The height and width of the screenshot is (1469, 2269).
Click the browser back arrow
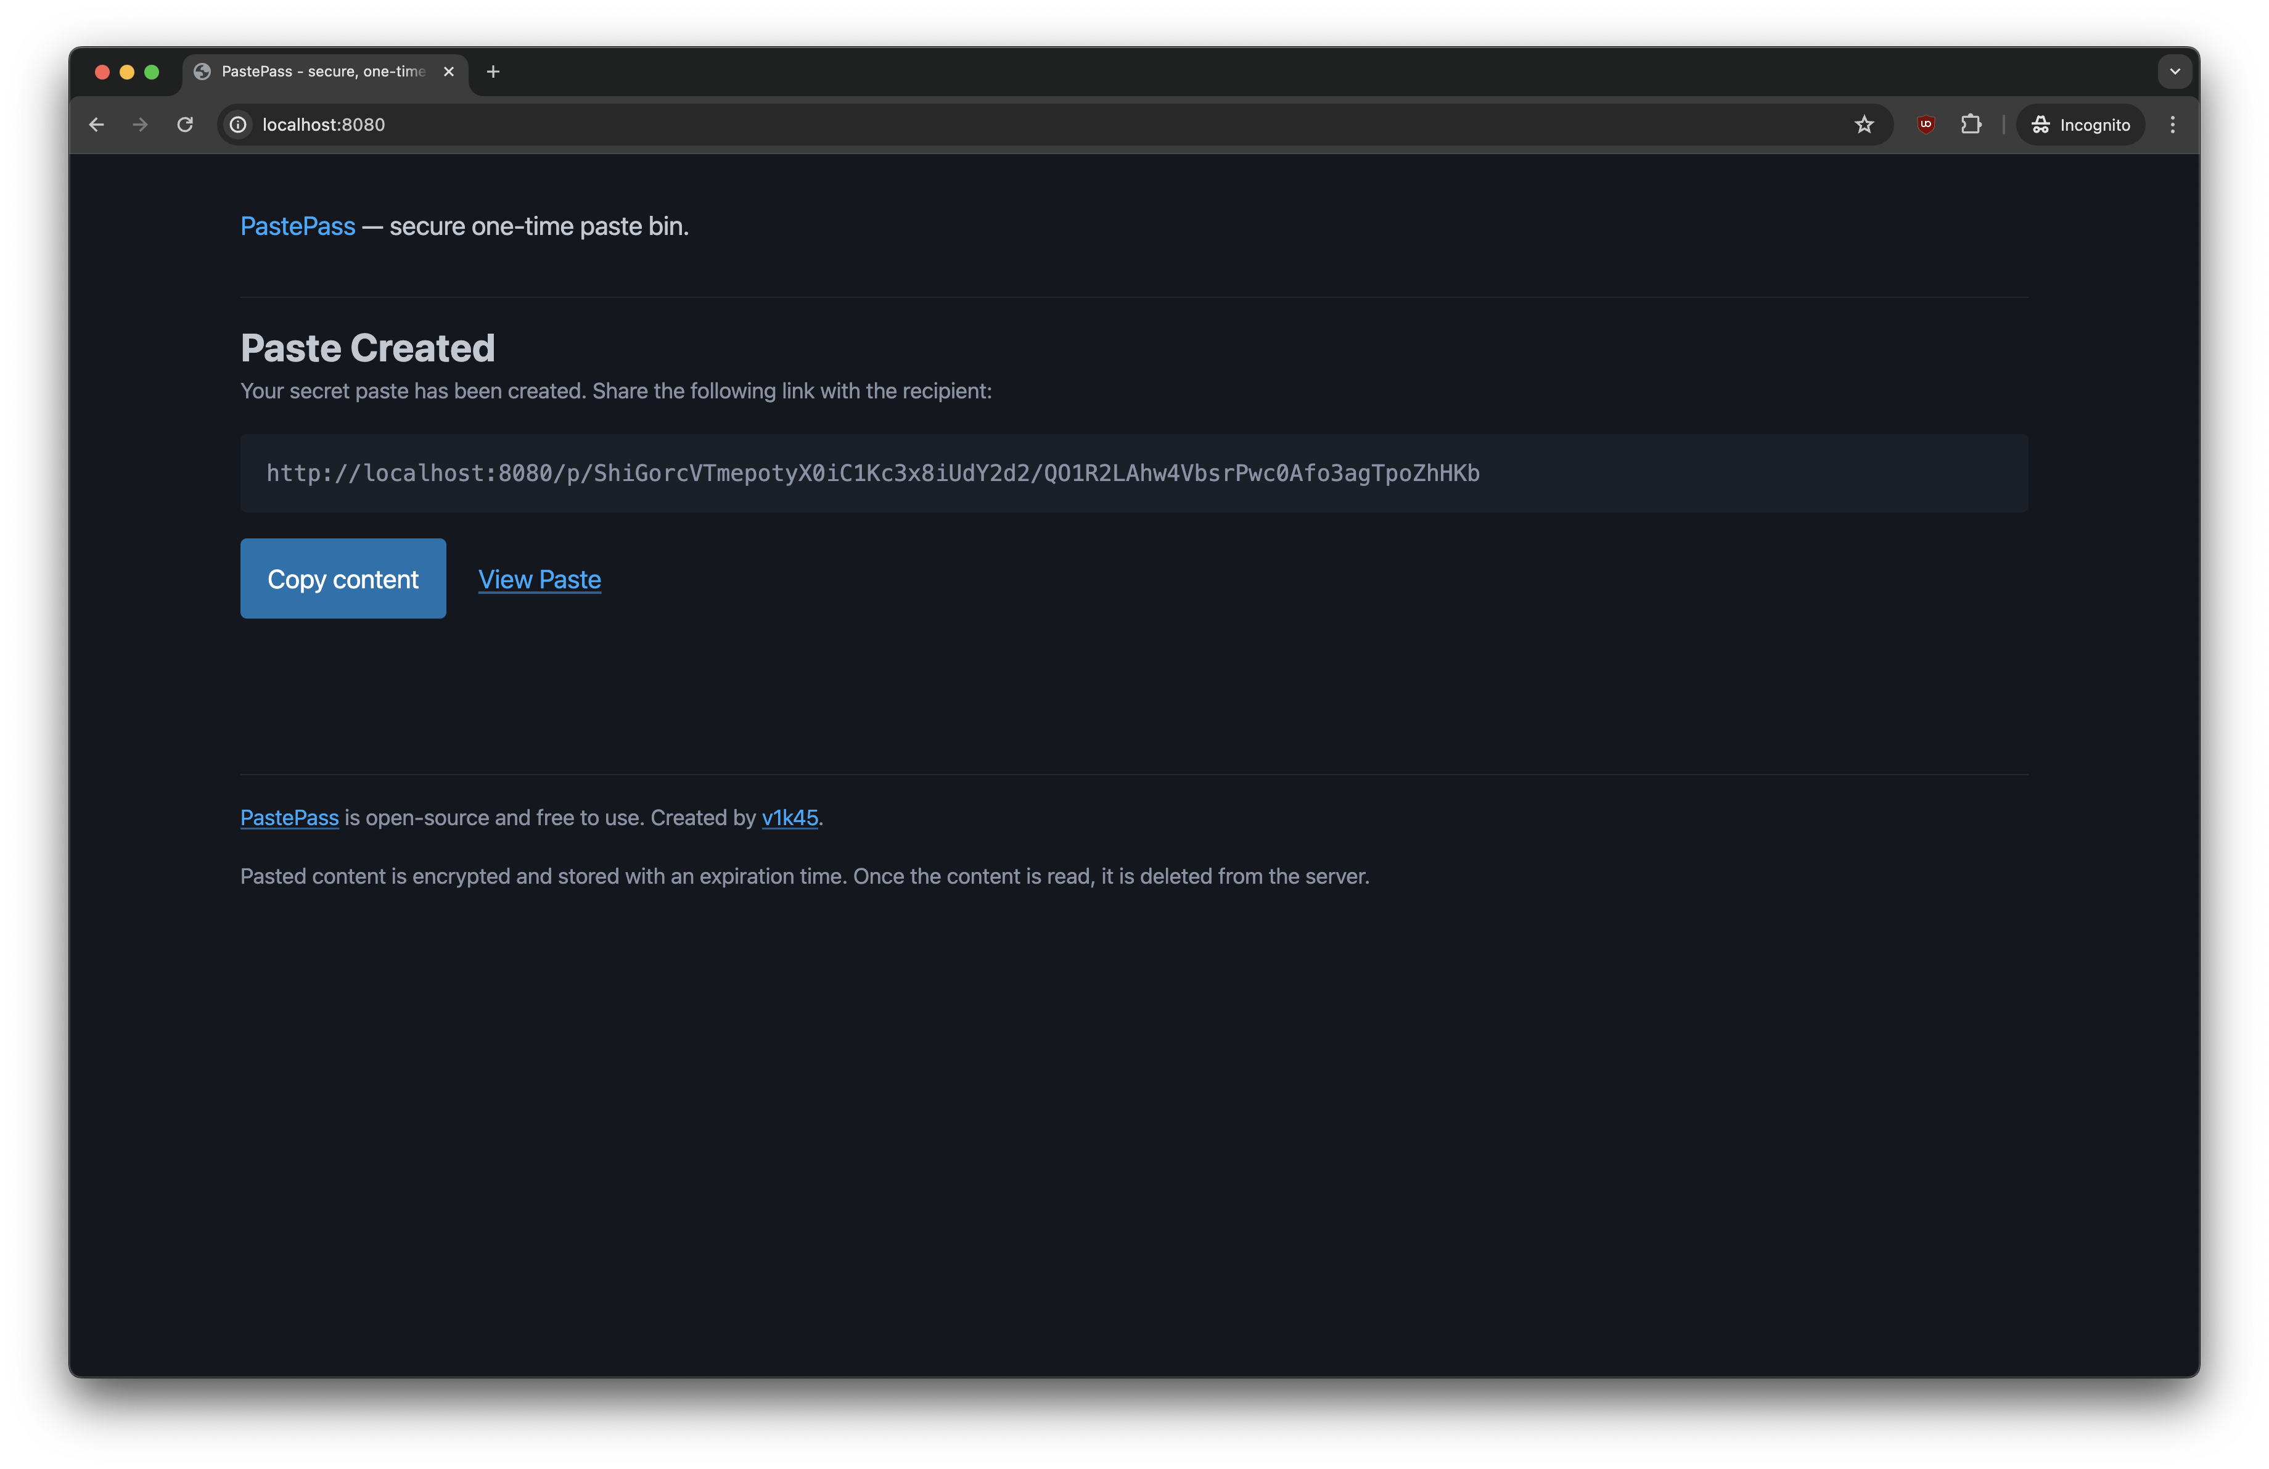click(96, 125)
